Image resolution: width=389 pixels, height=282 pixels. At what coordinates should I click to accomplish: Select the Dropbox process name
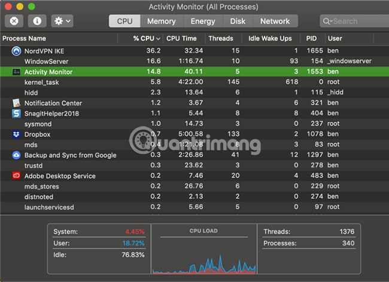37,134
